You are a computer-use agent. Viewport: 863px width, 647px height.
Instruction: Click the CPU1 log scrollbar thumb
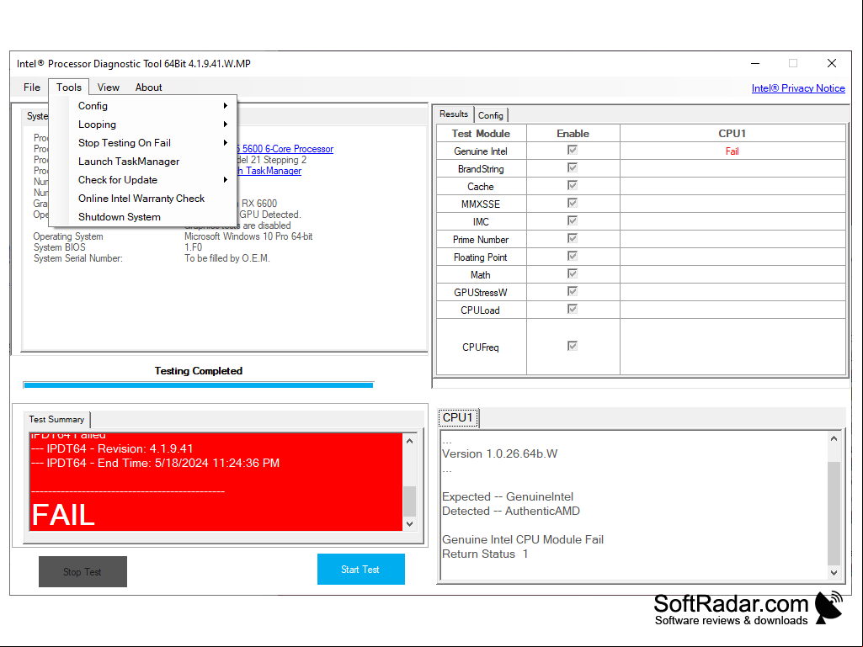pos(834,513)
